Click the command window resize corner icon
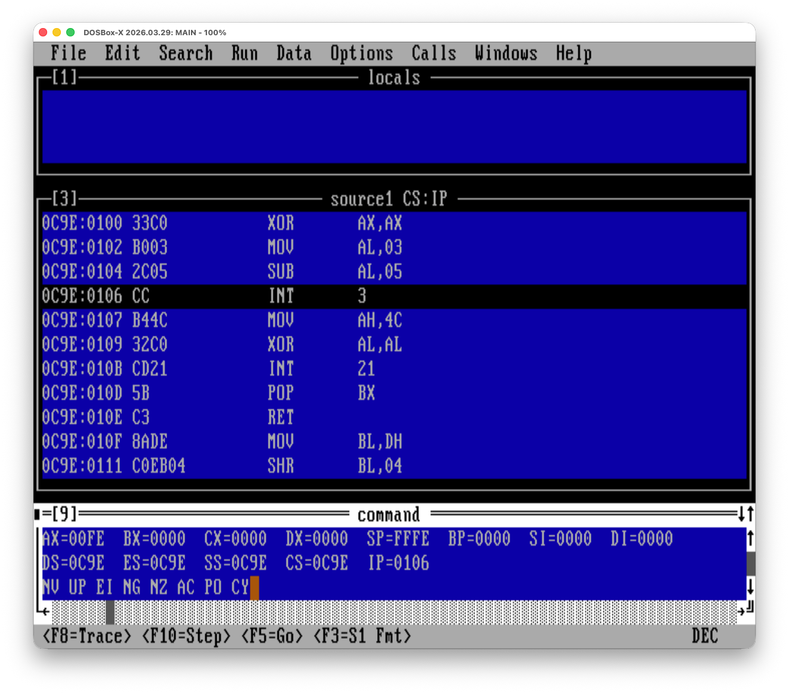The width and height of the screenshot is (789, 693). (x=751, y=608)
